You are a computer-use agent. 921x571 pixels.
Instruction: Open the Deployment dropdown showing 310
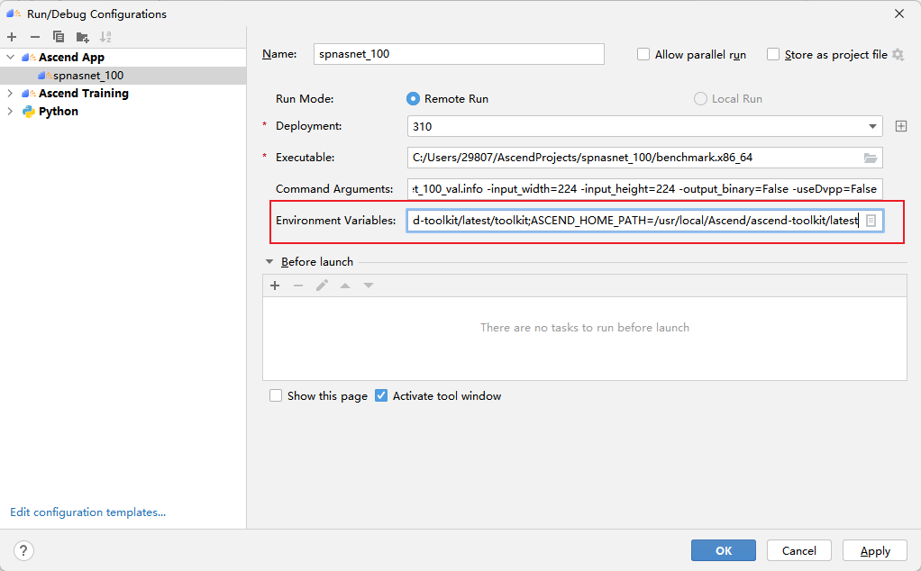click(x=644, y=126)
